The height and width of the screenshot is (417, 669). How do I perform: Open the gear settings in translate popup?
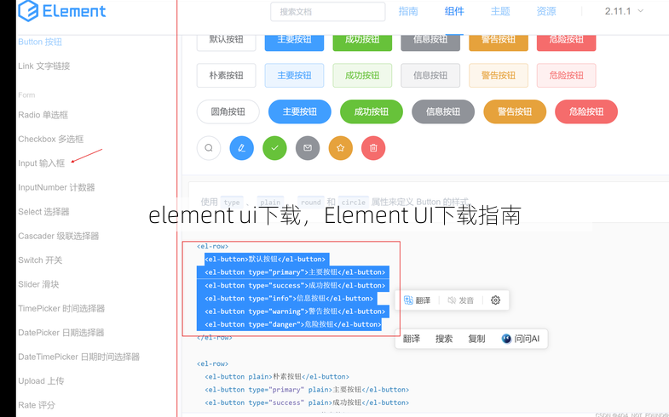495,300
